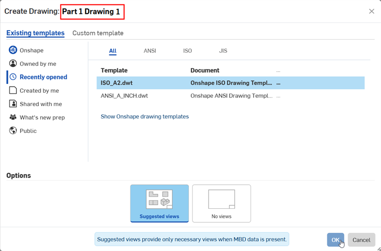Click the Cancel button
The width and height of the screenshot is (381, 251).
coord(361,240)
